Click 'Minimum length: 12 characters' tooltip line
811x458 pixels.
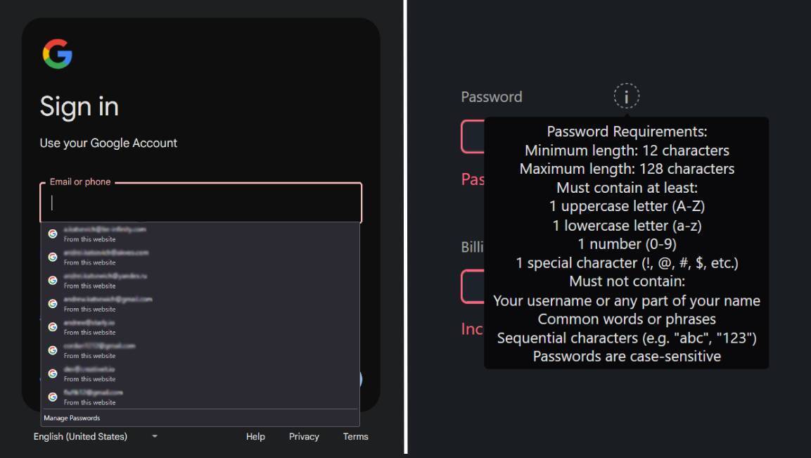(x=627, y=151)
